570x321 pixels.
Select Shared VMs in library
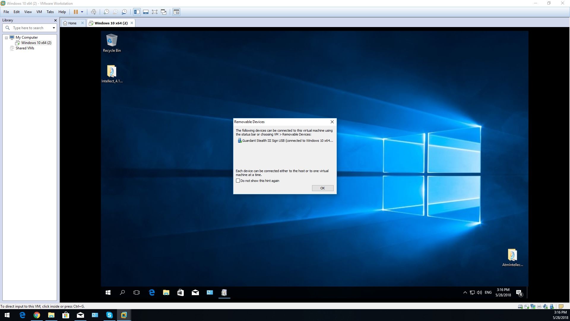(25, 48)
